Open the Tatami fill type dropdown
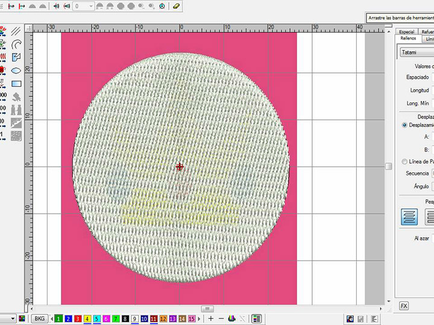This screenshot has width=434, height=325. pos(417,52)
